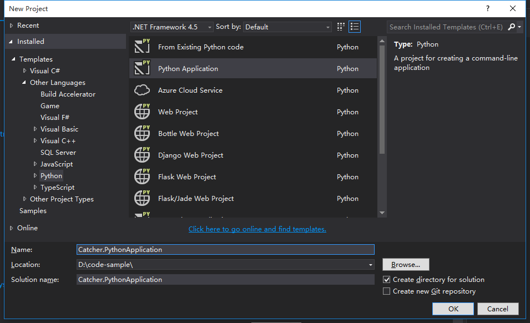
Task: Uncheck Create directory for solution
Action: pos(386,279)
